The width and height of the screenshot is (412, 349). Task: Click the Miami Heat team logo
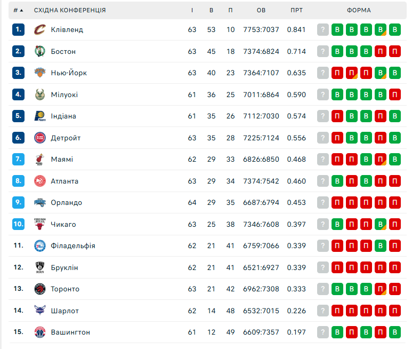[40, 160]
